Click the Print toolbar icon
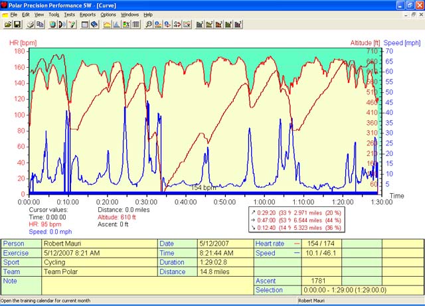 click(31, 25)
